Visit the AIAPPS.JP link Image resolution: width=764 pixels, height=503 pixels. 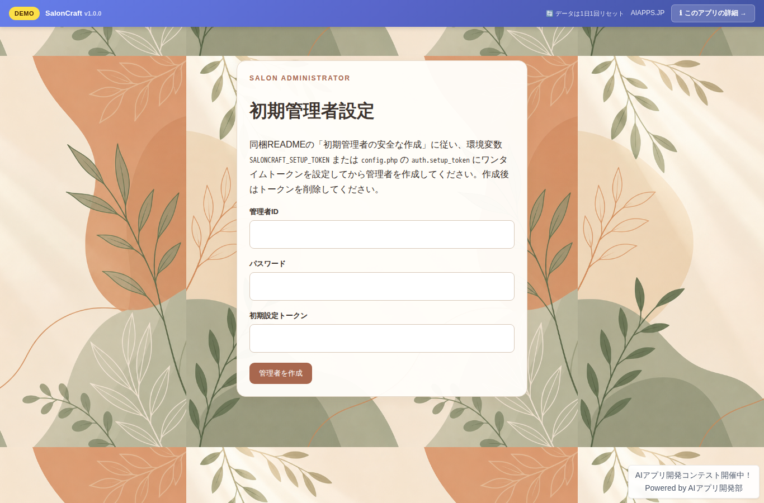click(648, 13)
